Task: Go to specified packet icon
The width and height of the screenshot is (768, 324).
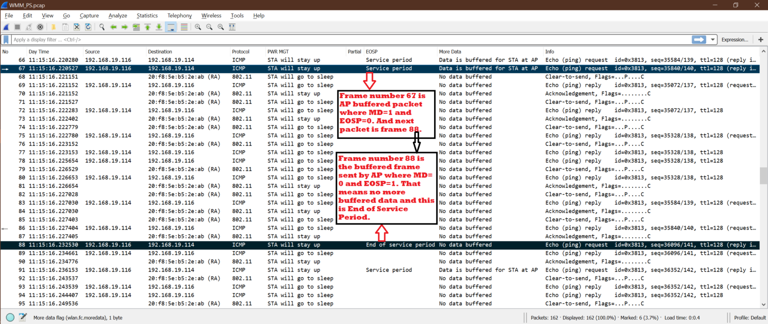Action: point(136,27)
